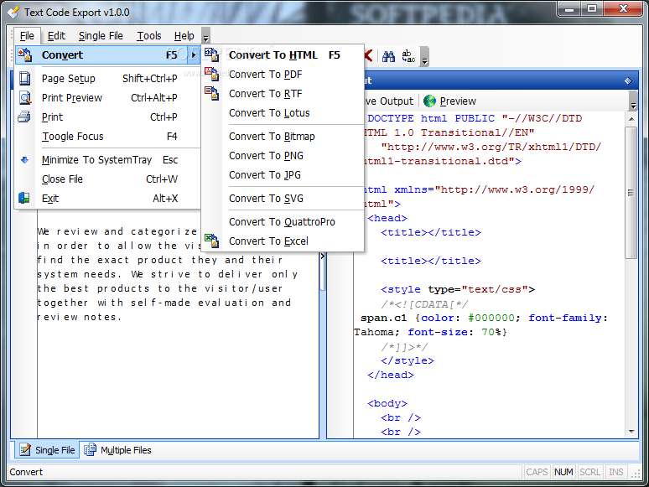
Task: Open the File menu
Action: click(27, 36)
